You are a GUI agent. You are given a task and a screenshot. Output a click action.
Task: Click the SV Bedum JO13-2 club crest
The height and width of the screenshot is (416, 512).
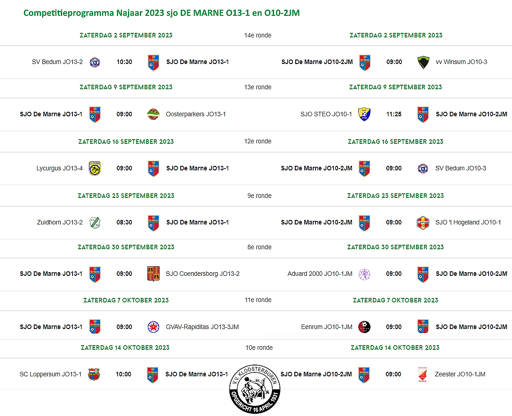[x=95, y=62]
